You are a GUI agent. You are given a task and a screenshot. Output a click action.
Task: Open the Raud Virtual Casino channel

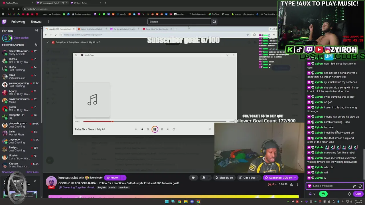[x=21, y=77]
